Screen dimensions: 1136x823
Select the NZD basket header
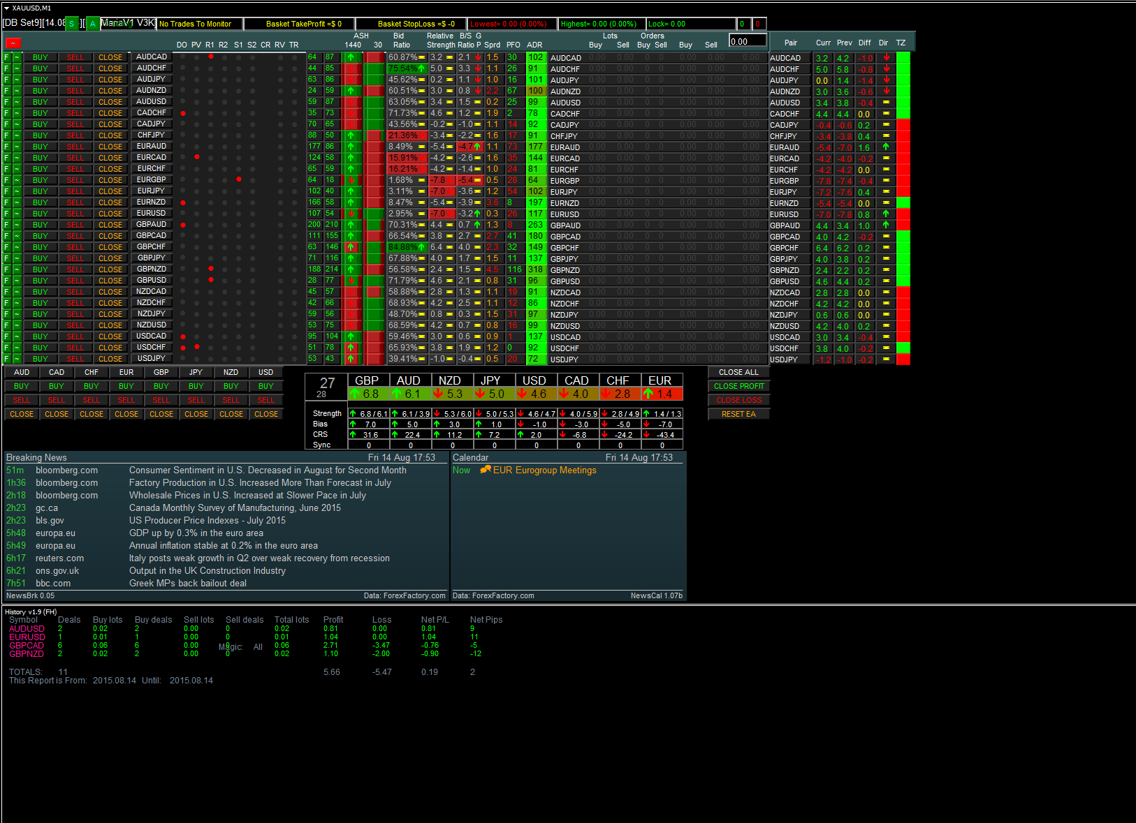click(x=231, y=372)
